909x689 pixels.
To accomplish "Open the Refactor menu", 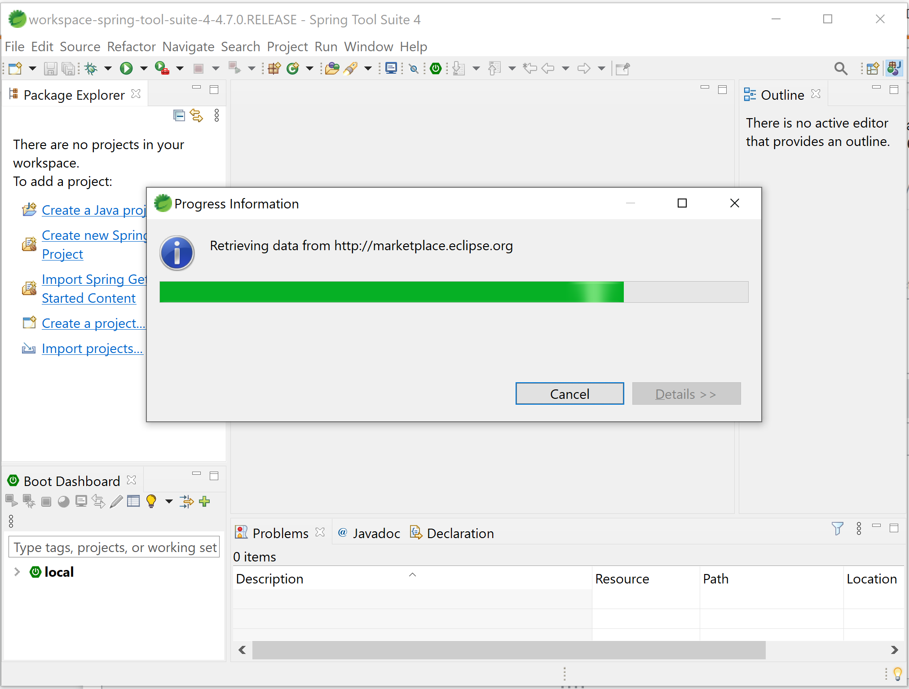I will (131, 47).
